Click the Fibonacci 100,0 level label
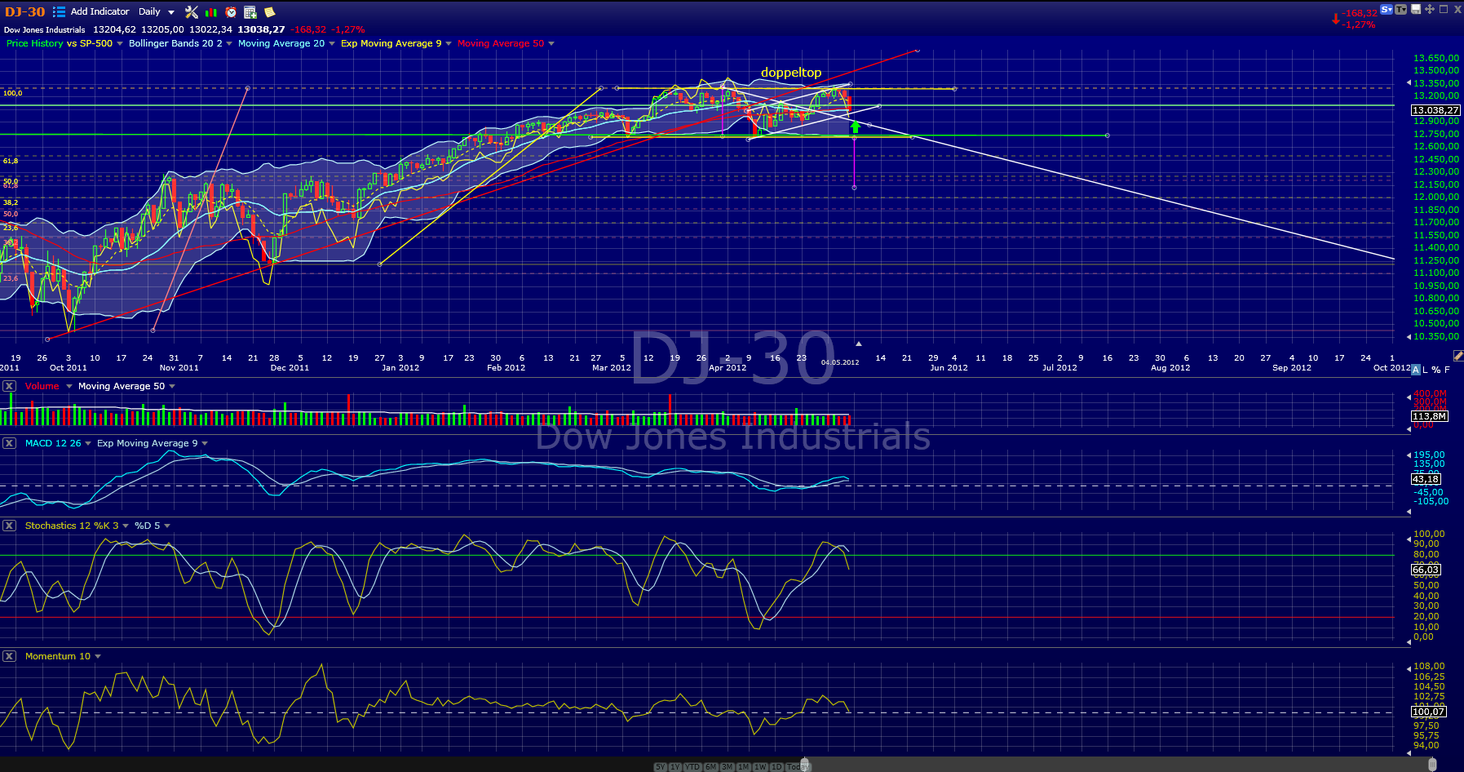Image resolution: width=1464 pixels, height=772 pixels. (12, 93)
